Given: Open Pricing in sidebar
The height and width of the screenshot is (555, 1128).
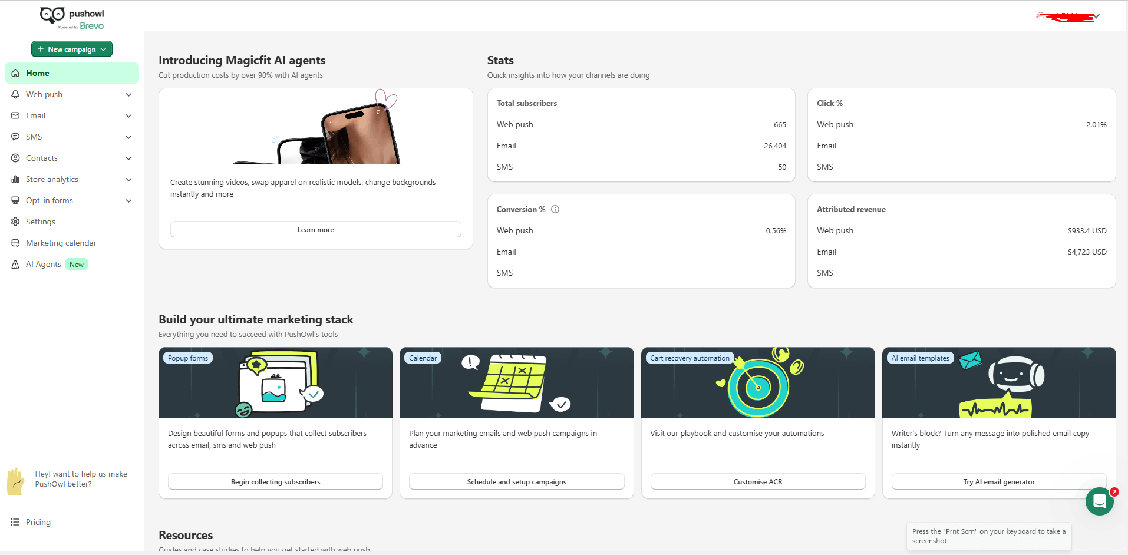Looking at the screenshot, I should (38, 522).
